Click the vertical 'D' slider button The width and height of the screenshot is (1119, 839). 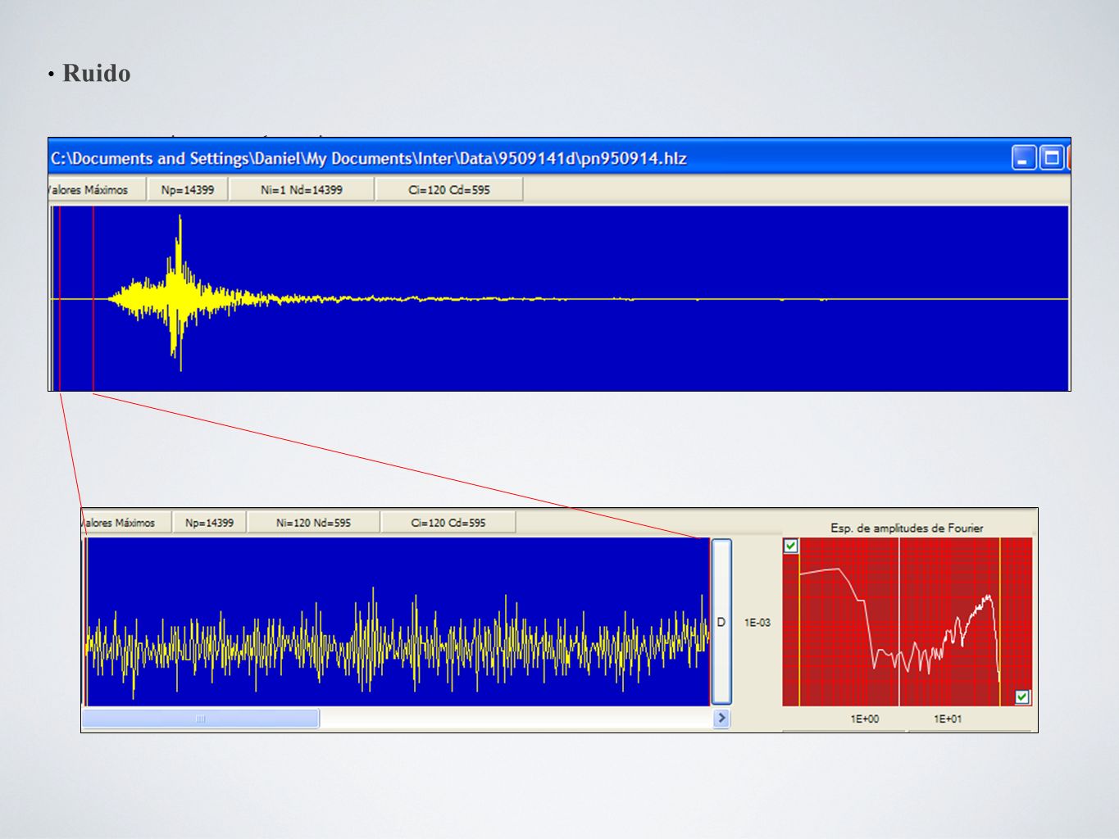point(721,622)
